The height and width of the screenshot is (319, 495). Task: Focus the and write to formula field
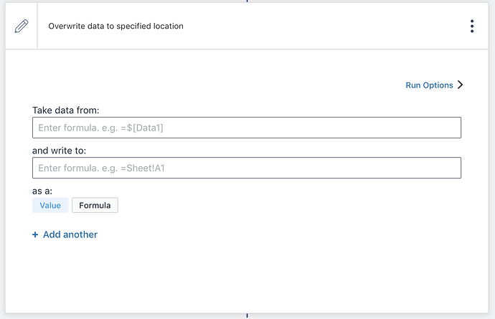[x=246, y=168]
